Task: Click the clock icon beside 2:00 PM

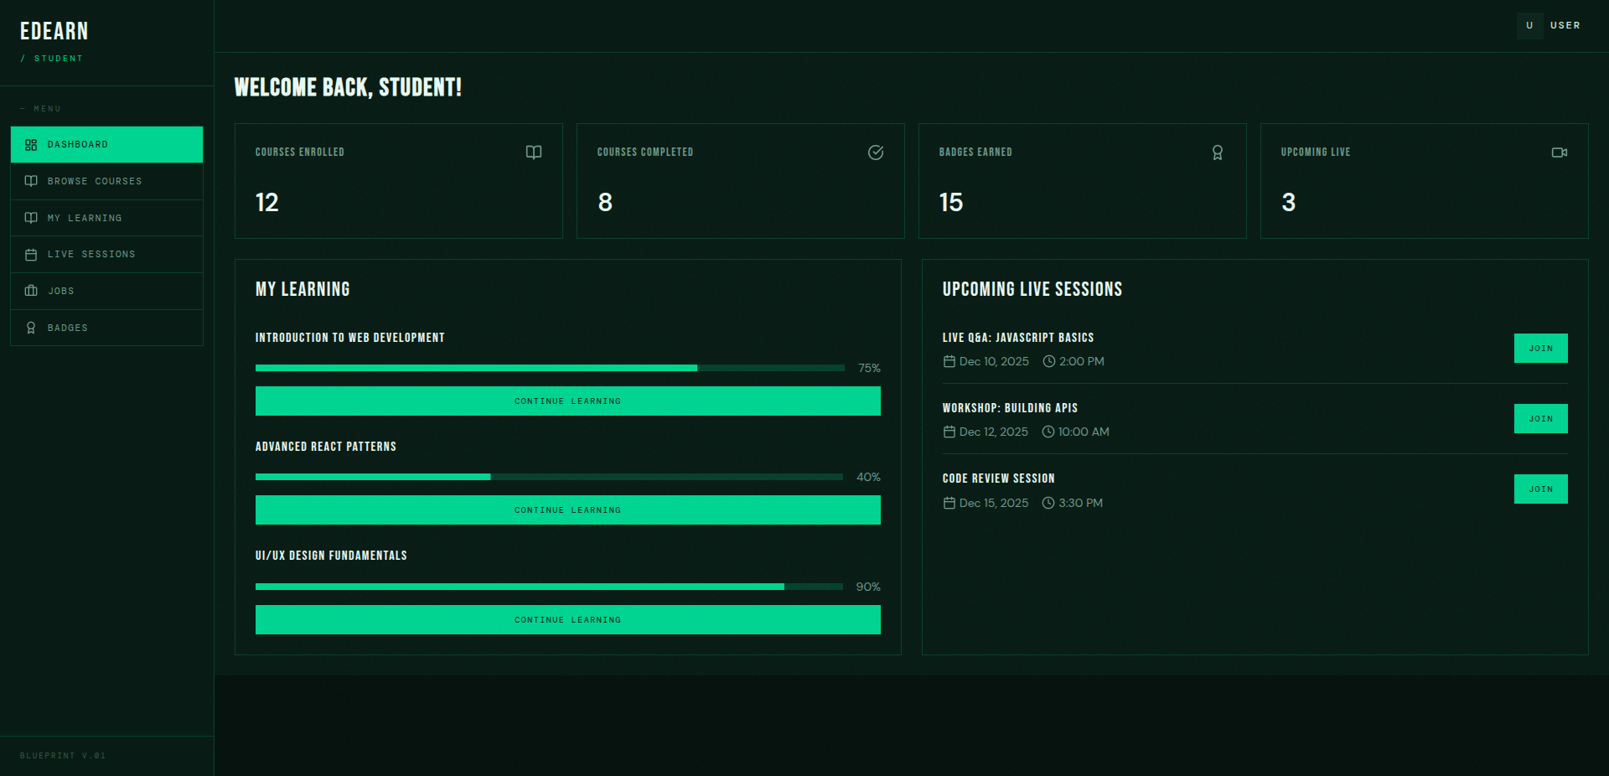Action: click(1049, 361)
